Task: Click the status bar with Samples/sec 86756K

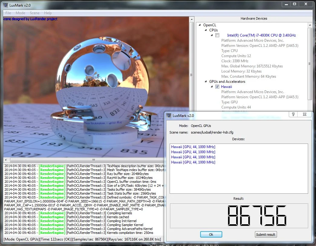Action: (x=83, y=239)
